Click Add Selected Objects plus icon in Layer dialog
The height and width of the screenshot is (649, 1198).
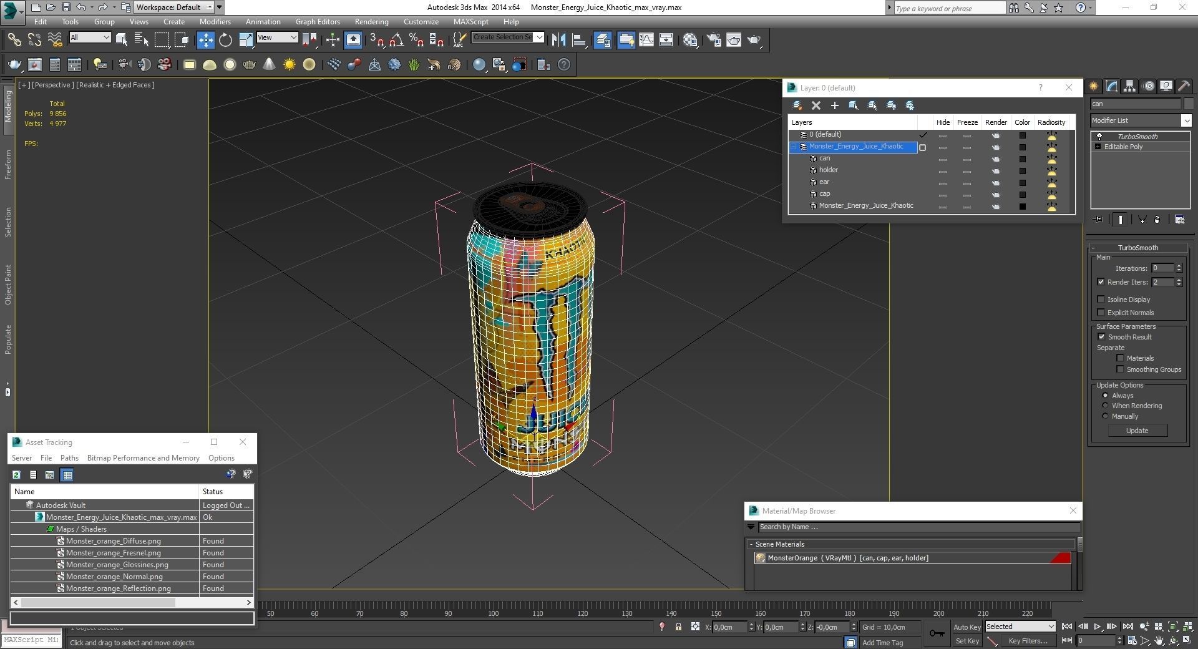(x=834, y=105)
